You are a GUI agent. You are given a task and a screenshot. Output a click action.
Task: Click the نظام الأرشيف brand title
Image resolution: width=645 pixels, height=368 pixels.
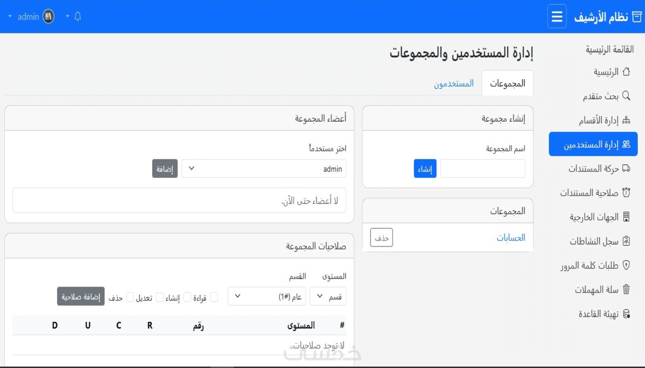pos(601,17)
